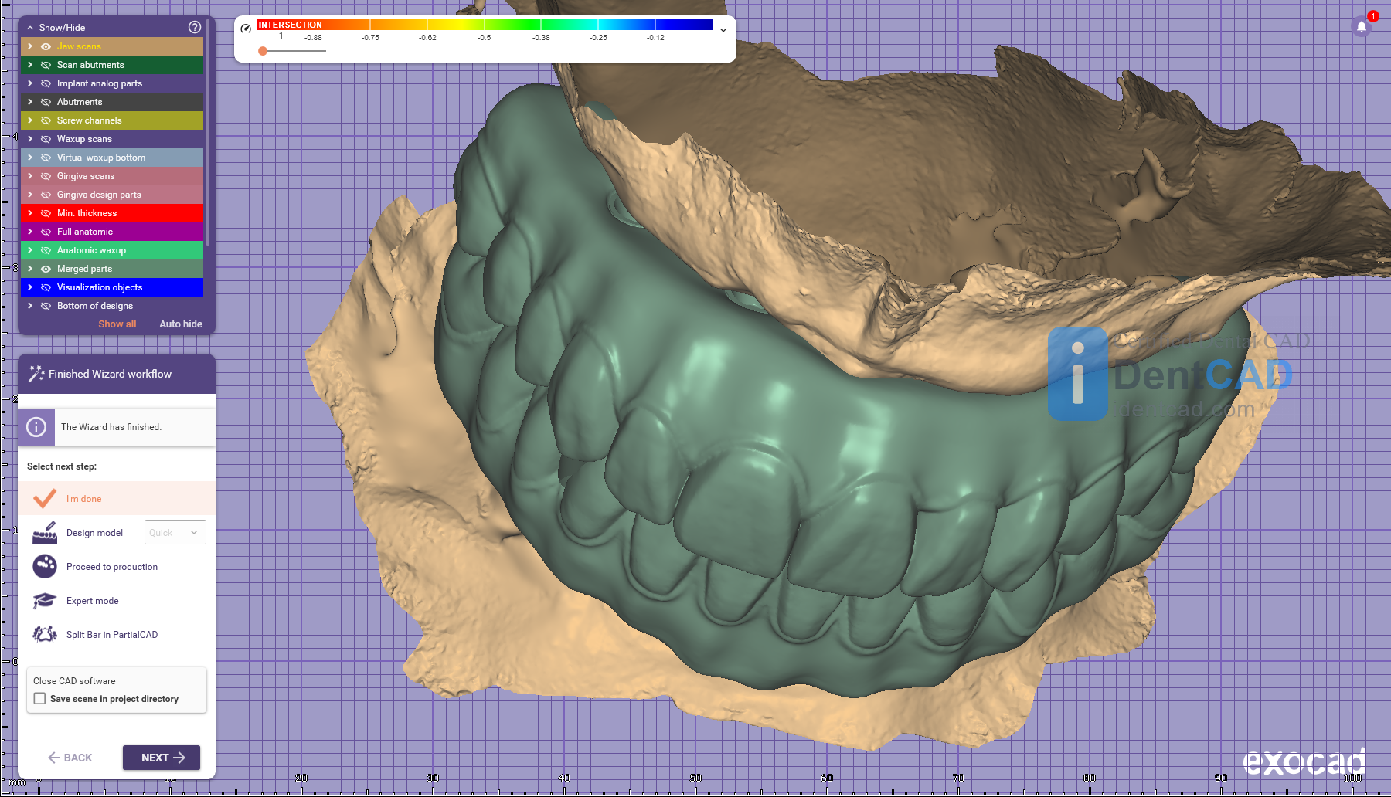The image size is (1391, 797).
Task: Click the intersection slider handle
Action: [263, 51]
